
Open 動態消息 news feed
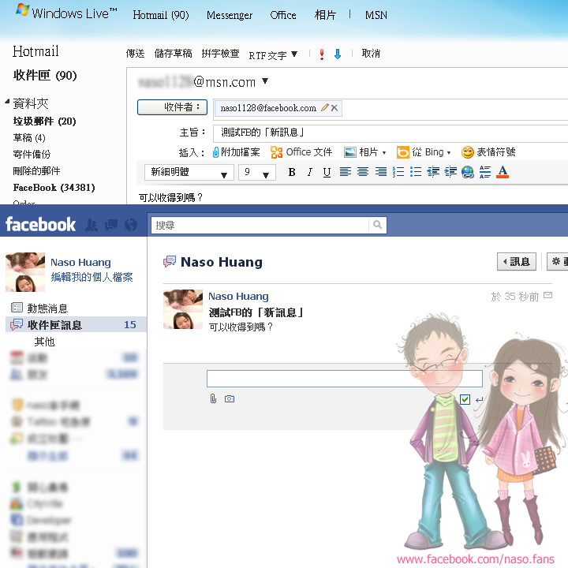click(39, 308)
